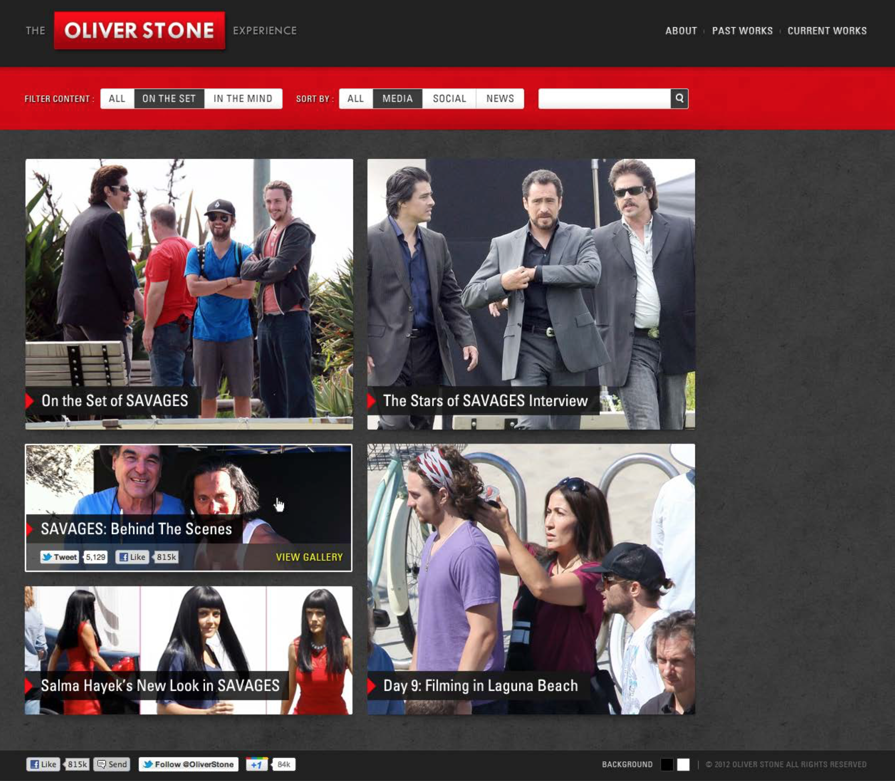The width and height of the screenshot is (895, 781).
Task: Sort content by Social
Action: 450,99
